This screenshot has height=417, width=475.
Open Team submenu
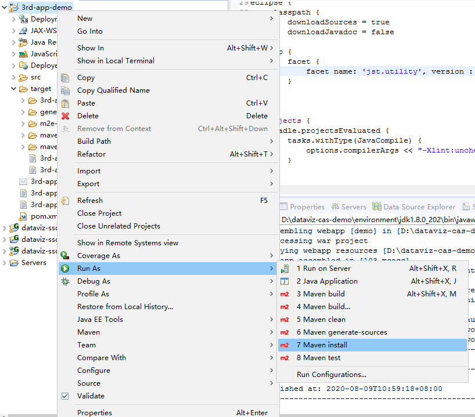click(x=168, y=345)
